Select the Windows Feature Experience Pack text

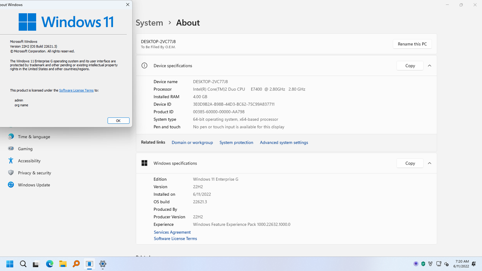(x=242, y=224)
